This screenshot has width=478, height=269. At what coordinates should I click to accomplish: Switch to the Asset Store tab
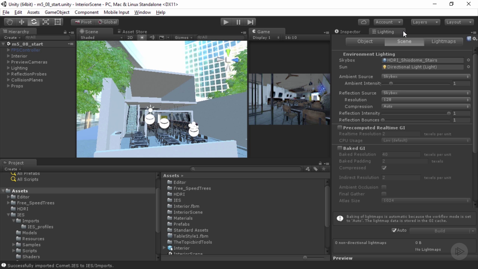(x=132, y=32)
